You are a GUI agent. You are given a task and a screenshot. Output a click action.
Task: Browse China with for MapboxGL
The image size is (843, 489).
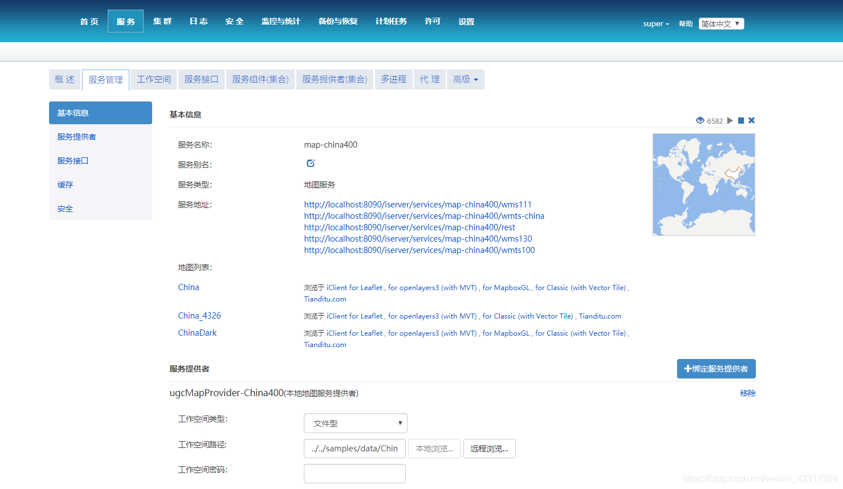tap(506, 288)
